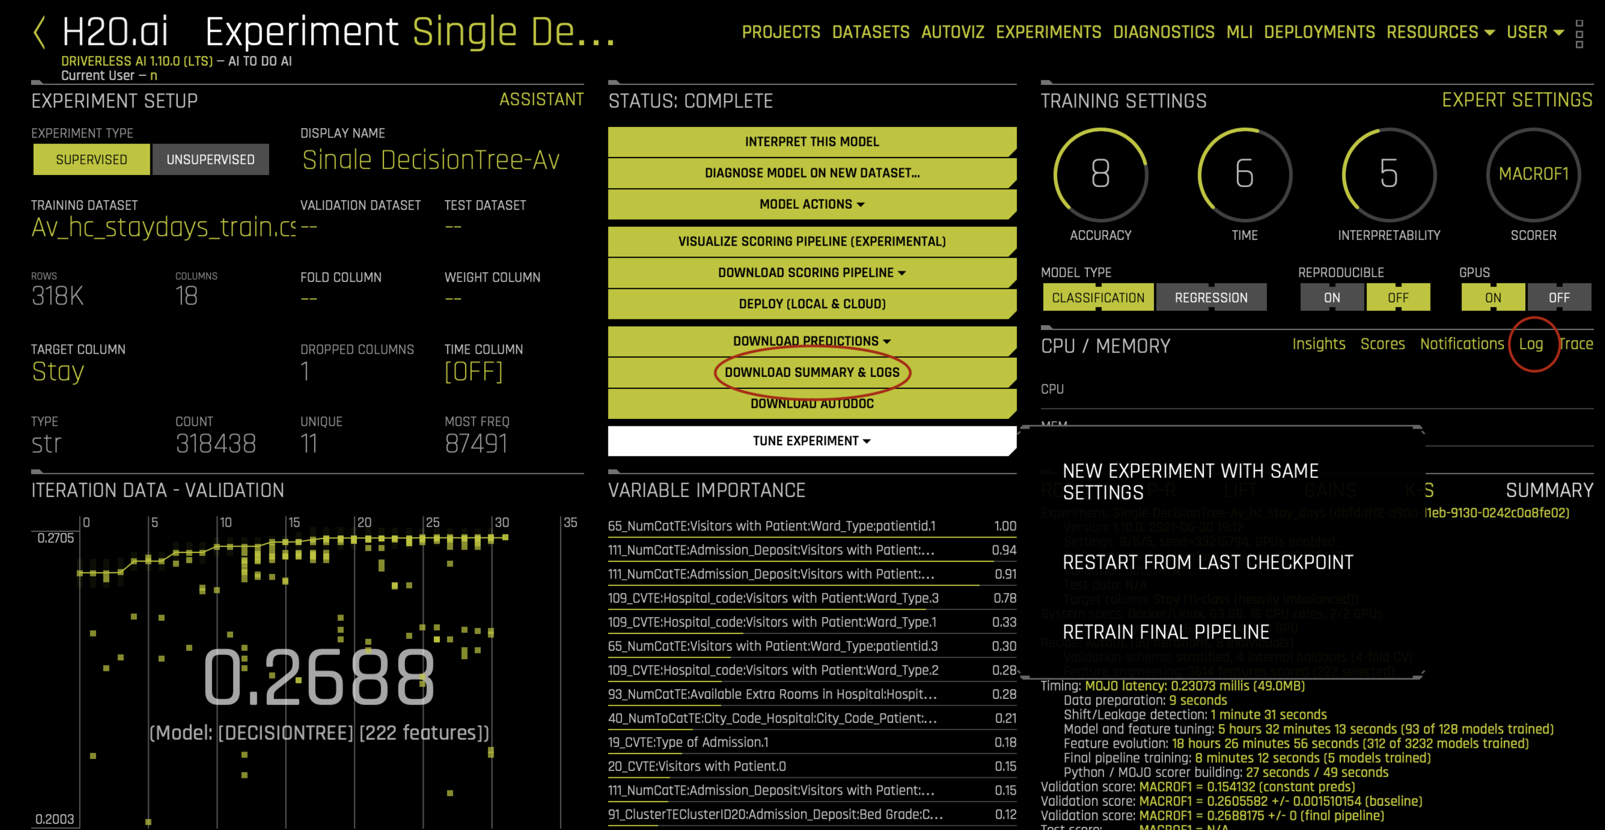Viewport: 1605px width, 830px height.
Task: Expand the Model Actions dropdown
Action: [x=811, y=204]
